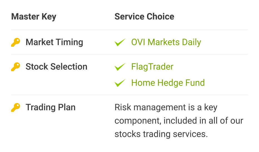The width and height of the screenshot is (259, 152).
Task: Click the Stock Selection label
Action: tap(56, 67)
